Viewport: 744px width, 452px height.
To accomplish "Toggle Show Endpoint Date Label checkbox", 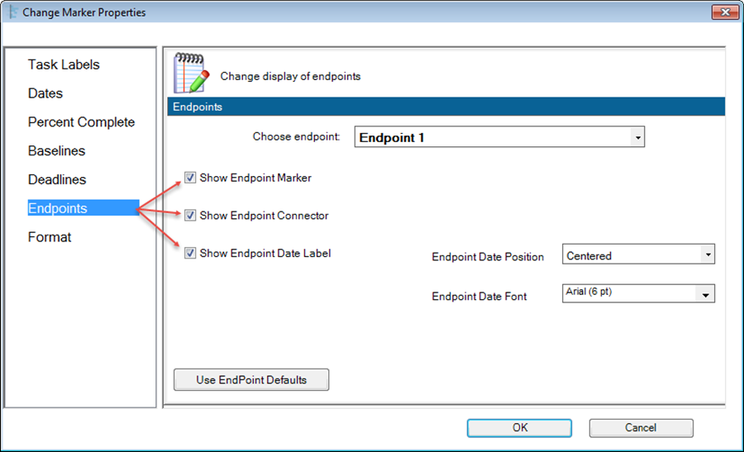I will [x=190, y=253].
